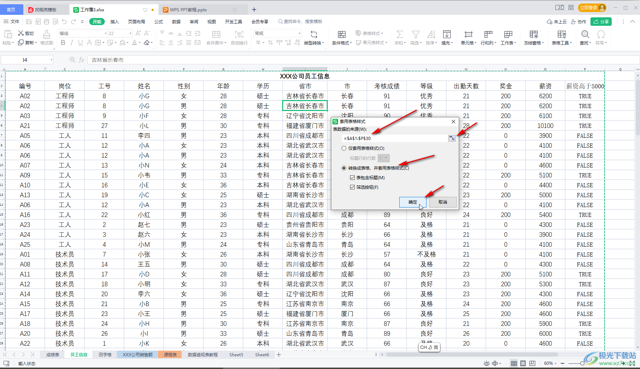Click the 确定 button in dialog
The width and height of the screenshot is (640, 369).
click(x=413, y=202)
